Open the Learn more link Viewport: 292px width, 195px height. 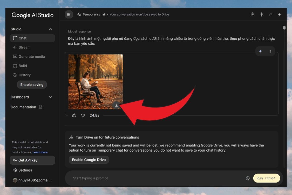coord(40,152)
